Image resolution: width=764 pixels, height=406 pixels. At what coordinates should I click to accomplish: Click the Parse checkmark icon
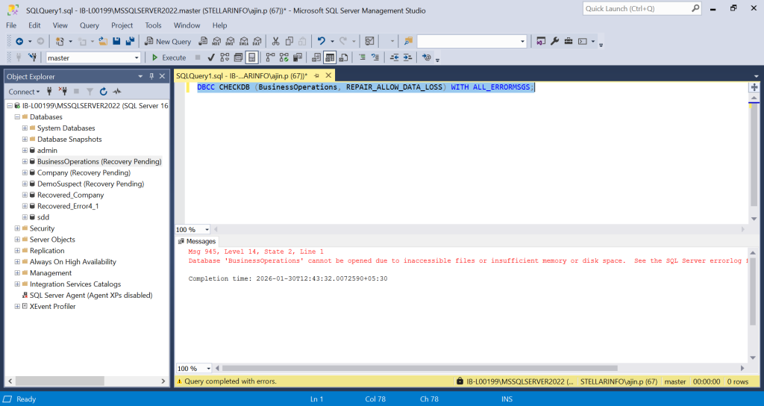pyautogui.click(x=211, y=57)
